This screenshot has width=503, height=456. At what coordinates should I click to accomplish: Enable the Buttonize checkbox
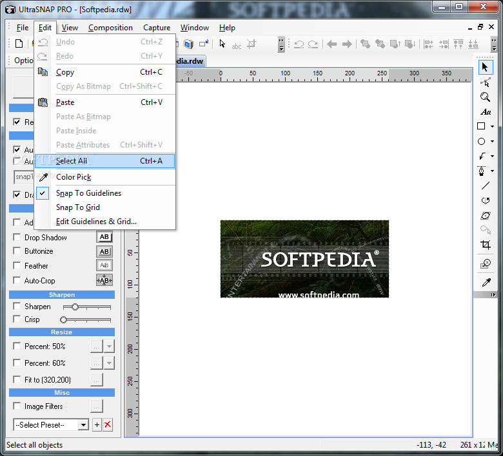pos(17,251)
